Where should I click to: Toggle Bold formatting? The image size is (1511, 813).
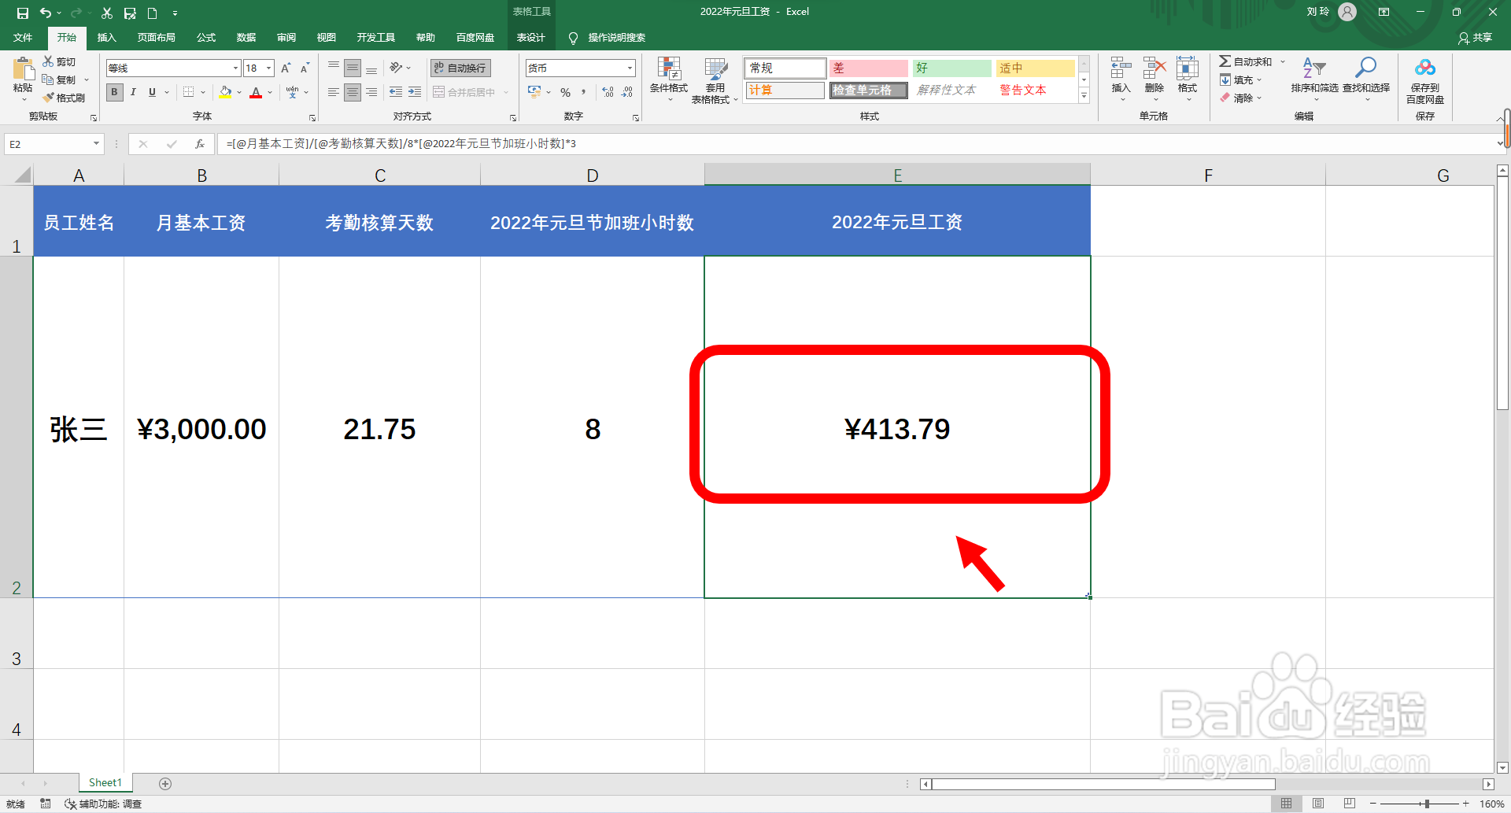[x=115, y=92]
